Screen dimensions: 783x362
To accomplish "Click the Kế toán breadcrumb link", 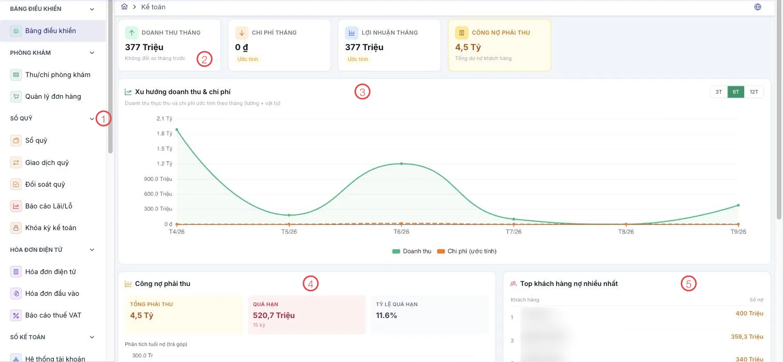I will [153, 7].
